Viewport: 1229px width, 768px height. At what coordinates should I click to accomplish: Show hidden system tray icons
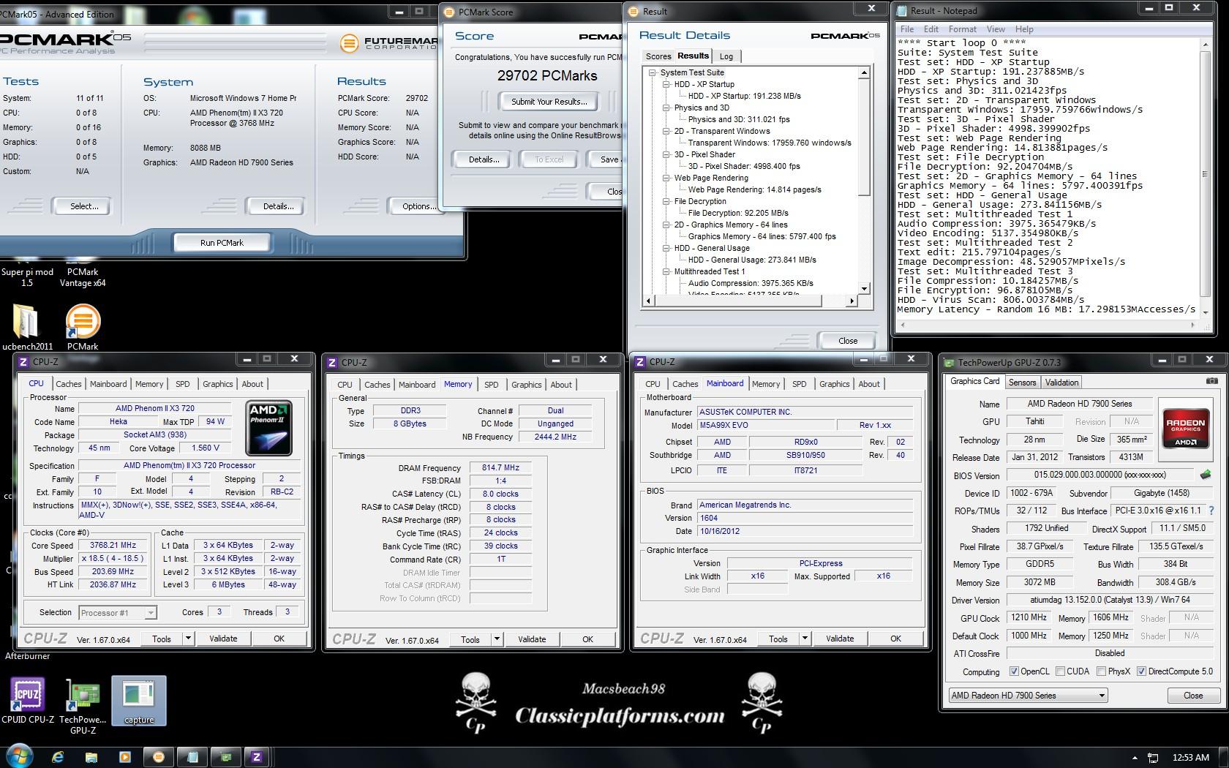pos(1135,758)
